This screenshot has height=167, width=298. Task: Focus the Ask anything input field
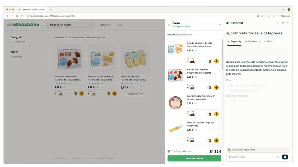click(252, 157)
